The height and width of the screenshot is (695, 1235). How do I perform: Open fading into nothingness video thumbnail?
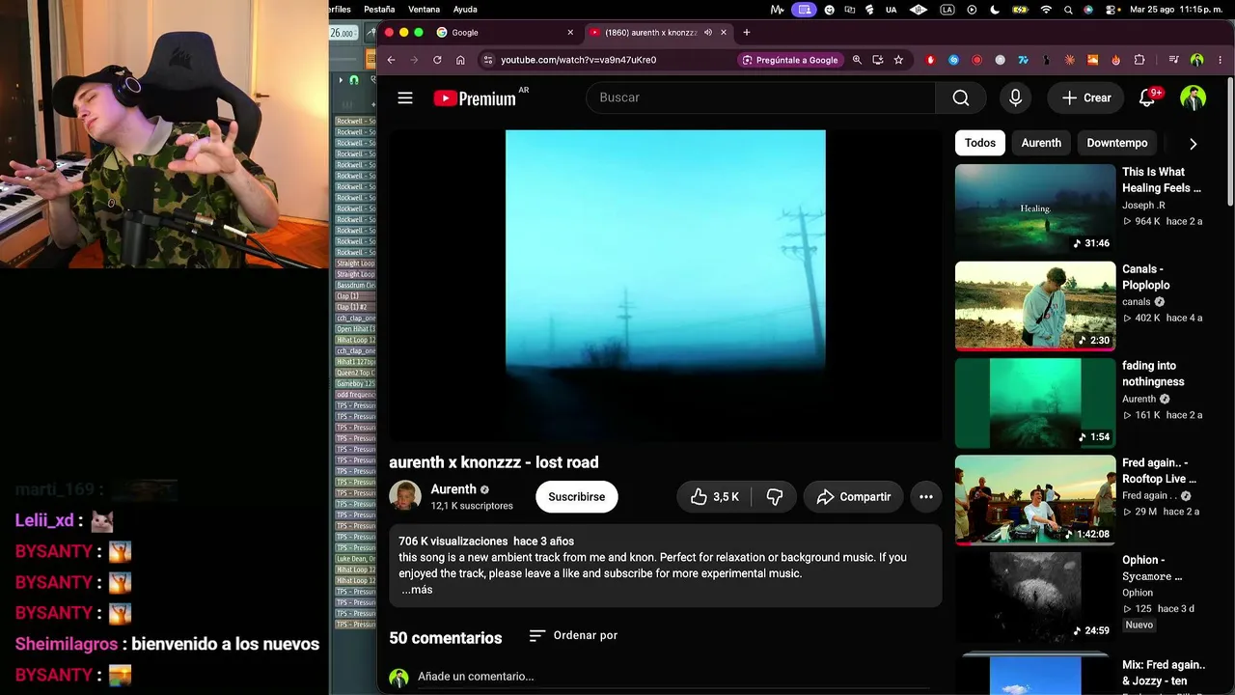point(1035,403)
